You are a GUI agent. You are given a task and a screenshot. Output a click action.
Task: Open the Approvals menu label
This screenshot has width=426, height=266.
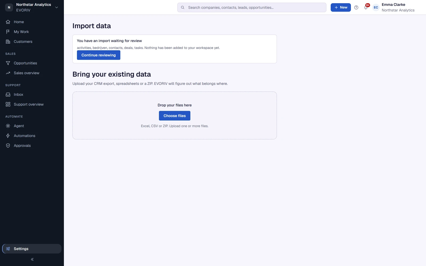(22, 146)
